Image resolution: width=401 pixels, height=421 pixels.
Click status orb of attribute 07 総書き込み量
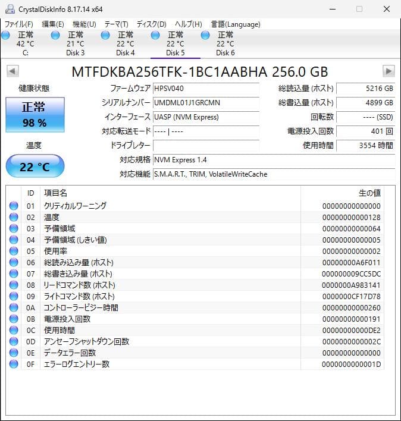pos(14,274)
